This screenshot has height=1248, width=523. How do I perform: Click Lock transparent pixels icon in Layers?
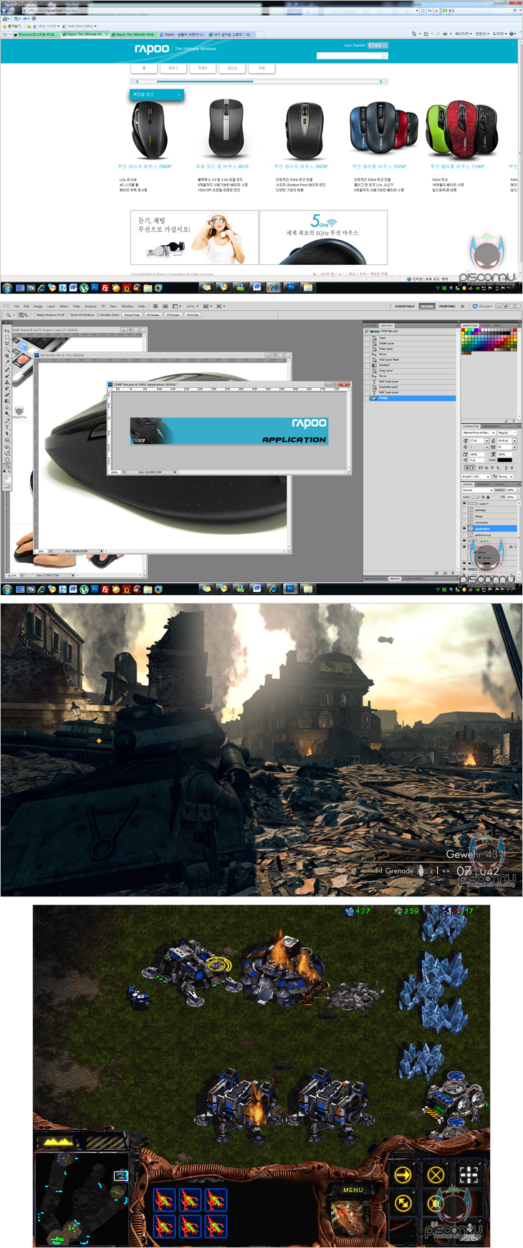pyautogui.click(x=474, y=497)
